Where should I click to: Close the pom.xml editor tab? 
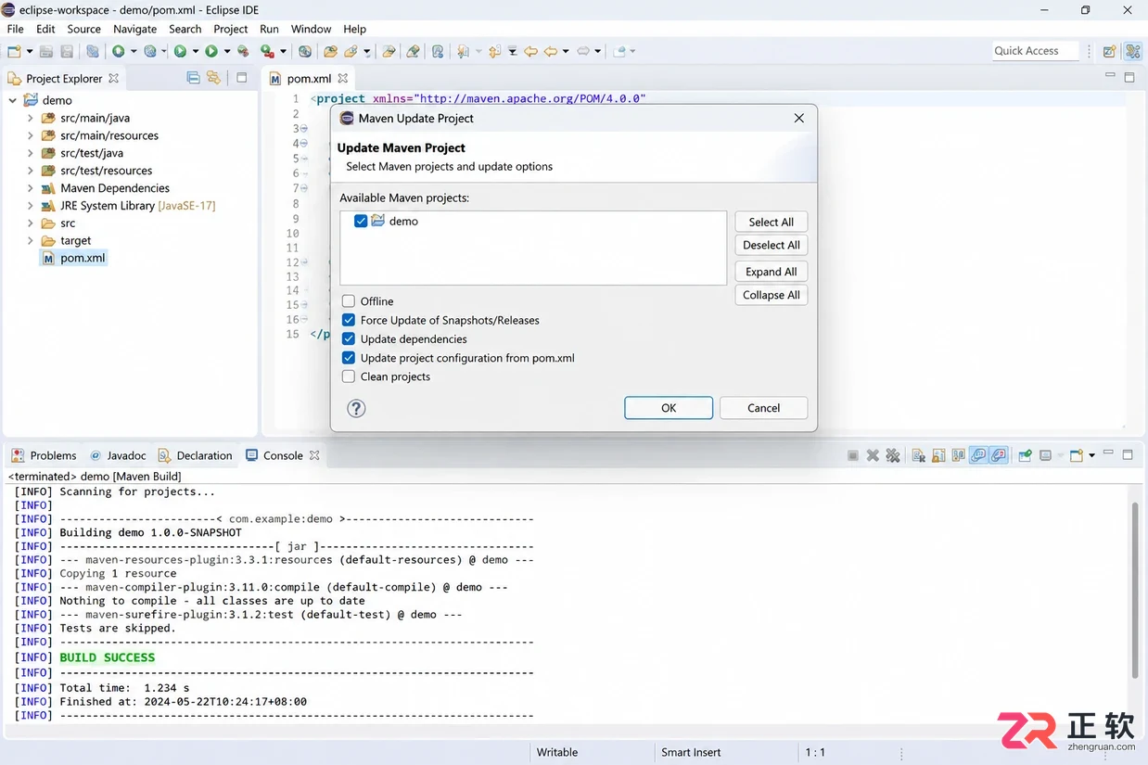(343, 79)
